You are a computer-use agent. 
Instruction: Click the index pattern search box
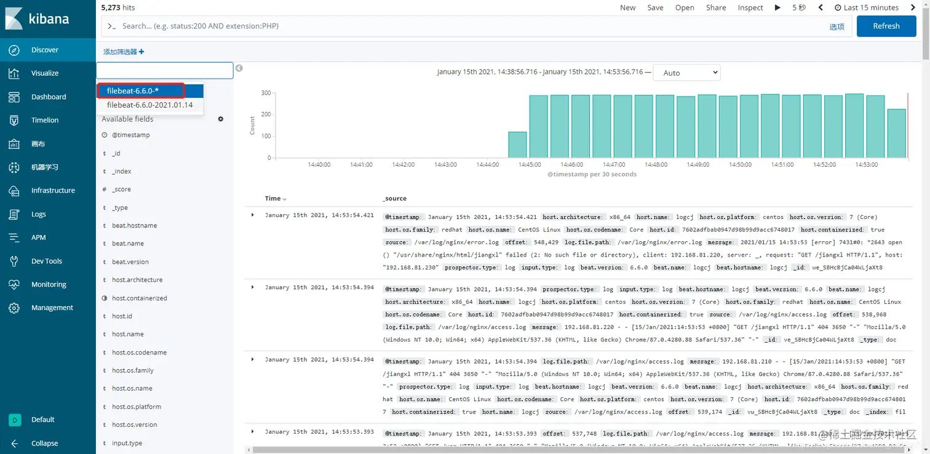tap(165, 70)
